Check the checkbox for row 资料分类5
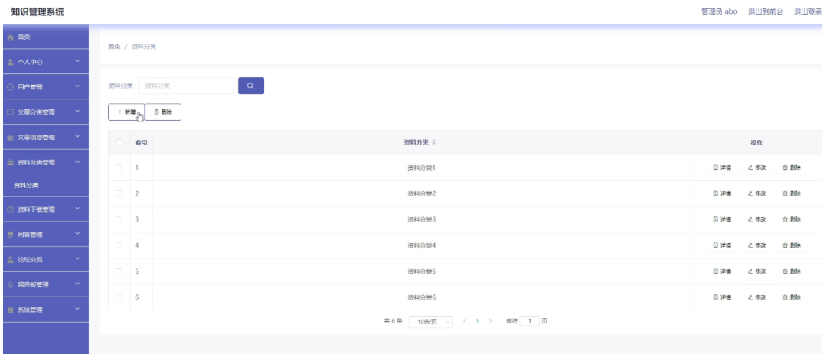Viewport: 823px width, 354px height. coord(119,271)
